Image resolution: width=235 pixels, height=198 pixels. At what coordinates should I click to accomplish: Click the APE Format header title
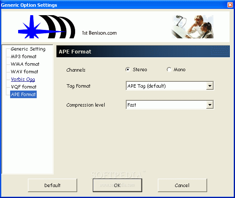[x=75, y=52]
